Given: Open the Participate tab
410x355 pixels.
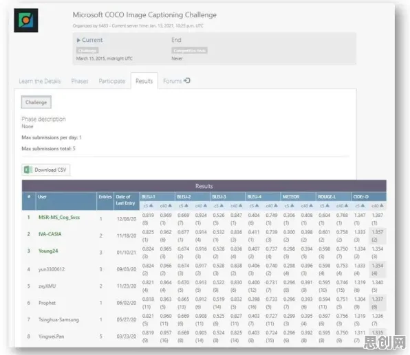Looking at the screenshot, I should [x=112, y=81].
